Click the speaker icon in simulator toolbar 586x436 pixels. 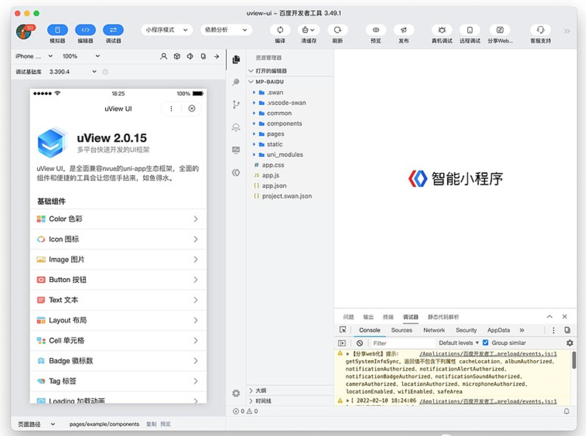point(190,57)
